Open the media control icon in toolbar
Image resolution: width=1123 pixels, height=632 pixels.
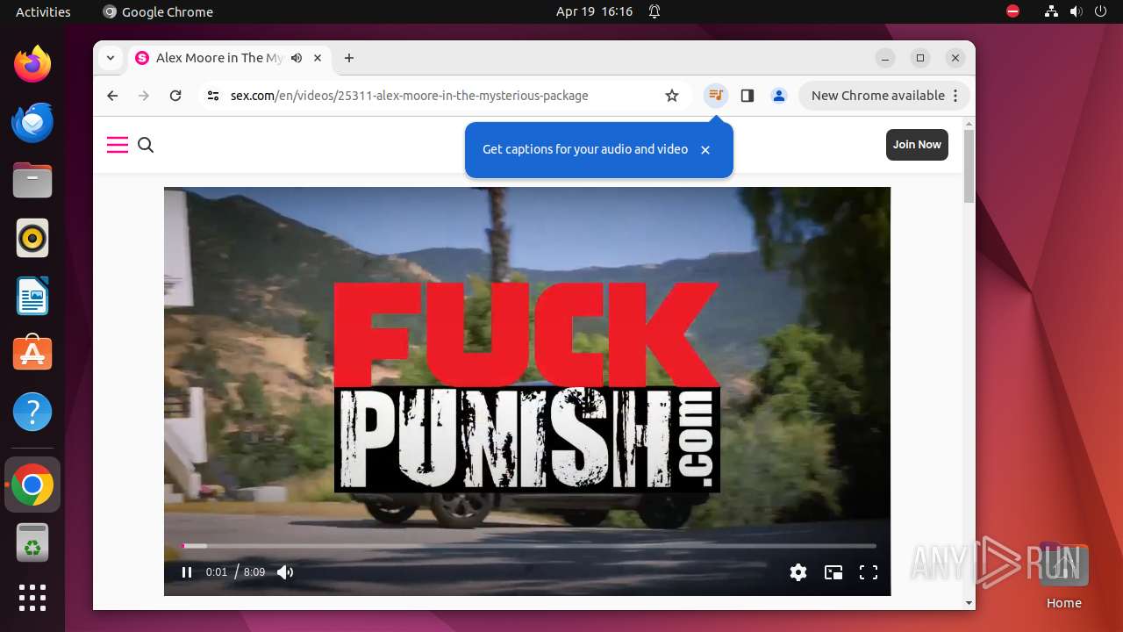click(716, 96)
